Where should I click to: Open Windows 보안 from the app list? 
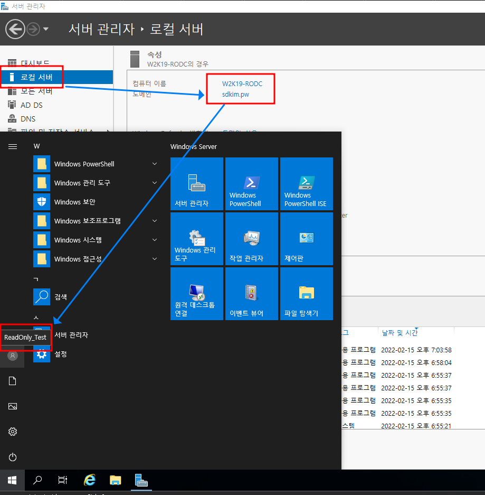click(96, 202)
